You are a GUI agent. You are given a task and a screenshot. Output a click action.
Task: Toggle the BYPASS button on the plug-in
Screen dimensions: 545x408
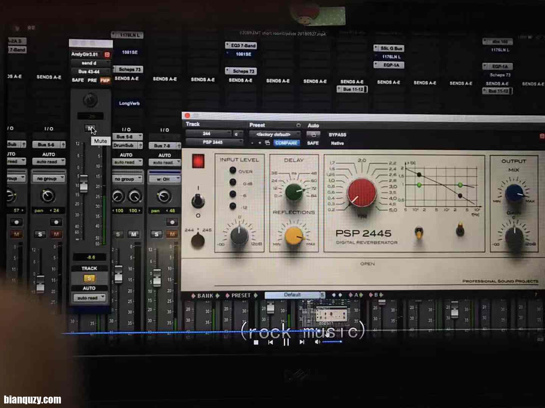coord(337,135)
